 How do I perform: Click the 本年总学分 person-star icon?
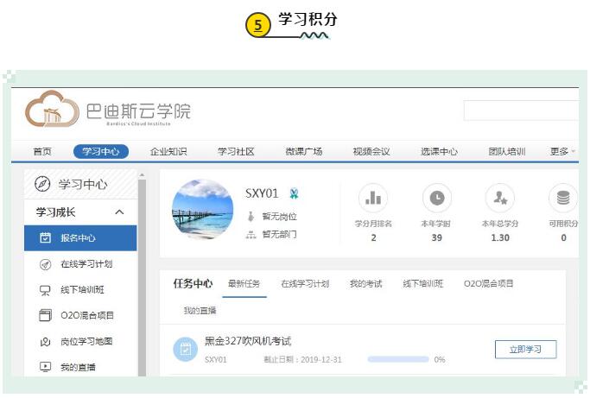tap(499, 198)
